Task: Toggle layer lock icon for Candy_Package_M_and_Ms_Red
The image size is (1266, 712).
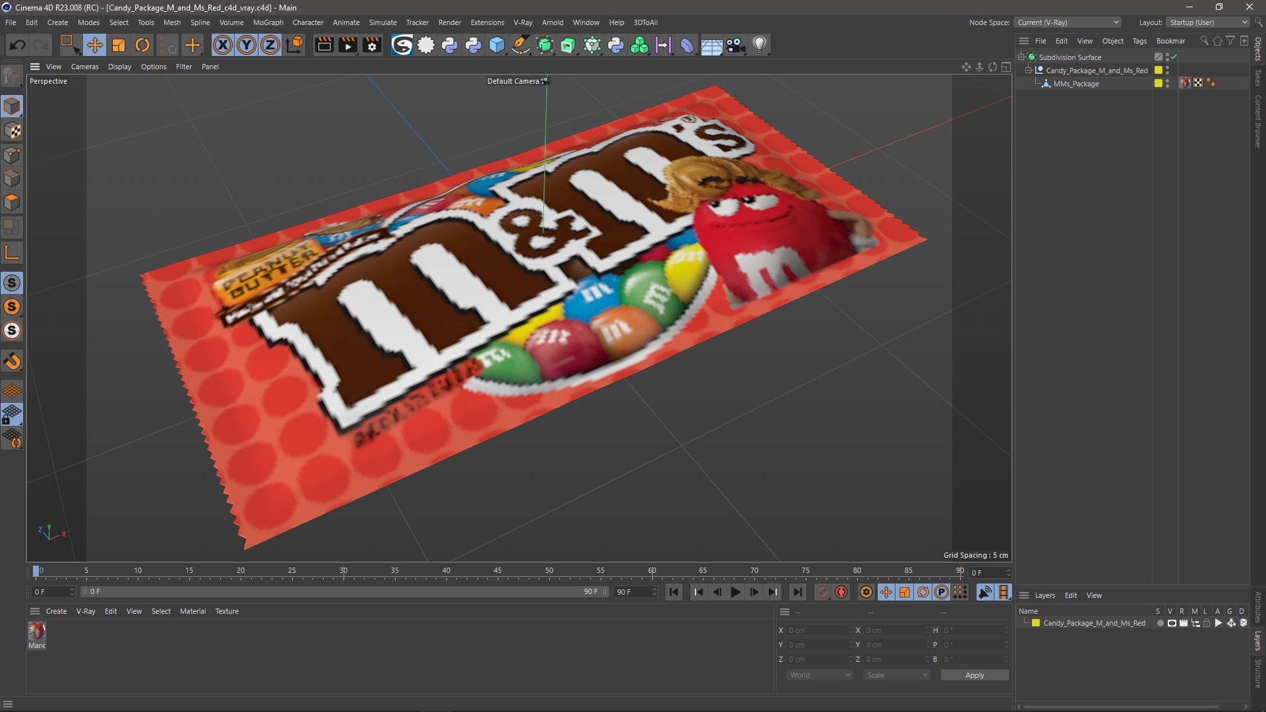Action: click(1207, 623)
